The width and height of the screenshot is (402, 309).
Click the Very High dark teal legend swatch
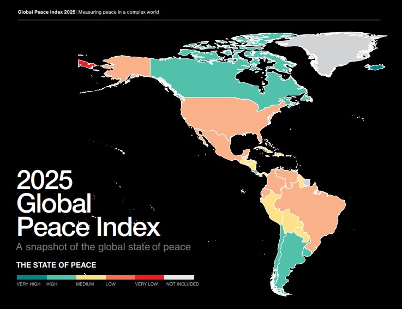tap(31, 277)
